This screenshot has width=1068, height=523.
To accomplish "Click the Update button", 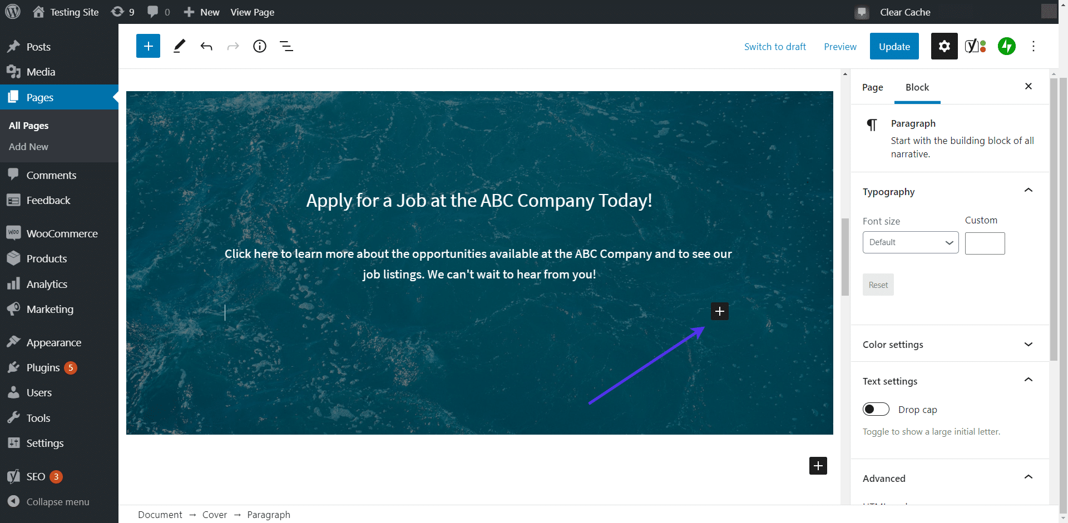I will coord(894,47).
